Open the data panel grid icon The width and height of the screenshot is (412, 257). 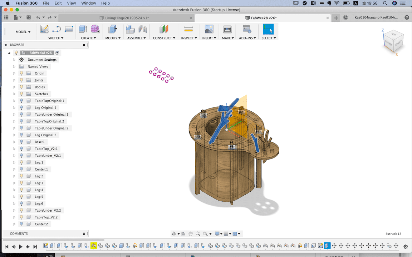pyautogui.click(x=6, y=17)
